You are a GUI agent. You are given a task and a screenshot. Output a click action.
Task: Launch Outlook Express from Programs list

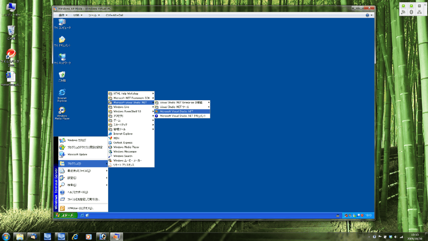point(131,142)
